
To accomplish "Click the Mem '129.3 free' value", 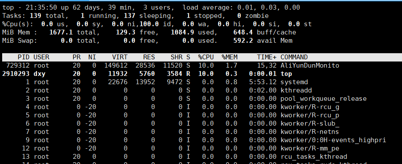I will (135, 32).
